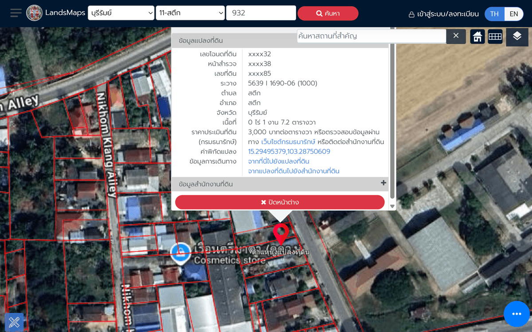Click the ค่าพิกัดแปลง field label
This screenshot has height=332, width=532.
coord(219,151)
